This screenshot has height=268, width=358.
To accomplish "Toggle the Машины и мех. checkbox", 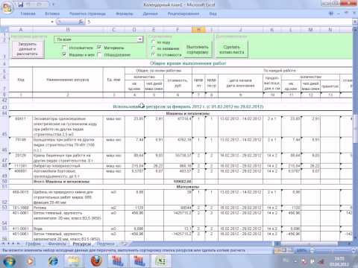I will tap(64, 54).
